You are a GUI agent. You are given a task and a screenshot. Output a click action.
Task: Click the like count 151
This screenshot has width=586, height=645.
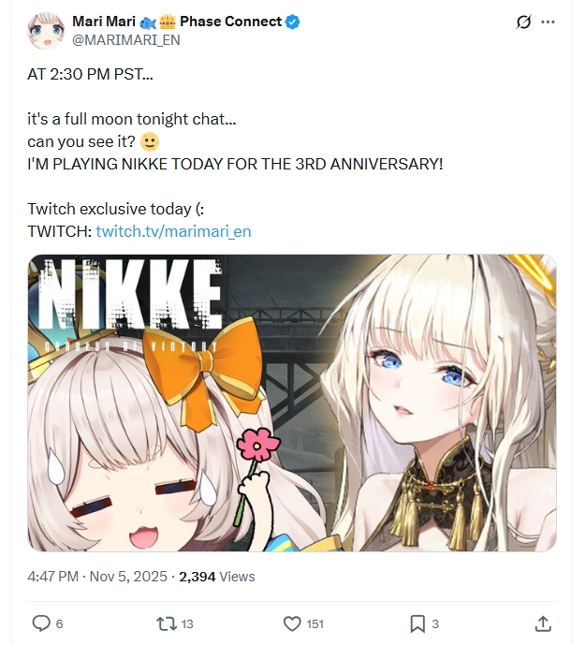315,624
